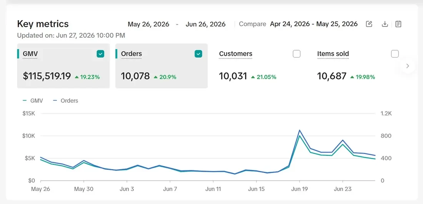Click the 10,031 customers value
The height and width of the screenshot is (204, 423).
coord(233,76)
